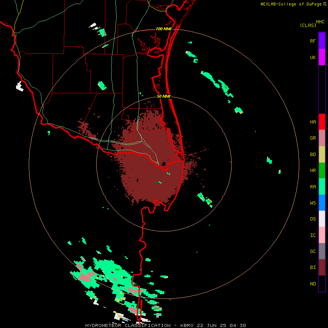Viewport: 328px width, 328px height.
Task: Click the RF legend label
Action: [x=313, y=41]
